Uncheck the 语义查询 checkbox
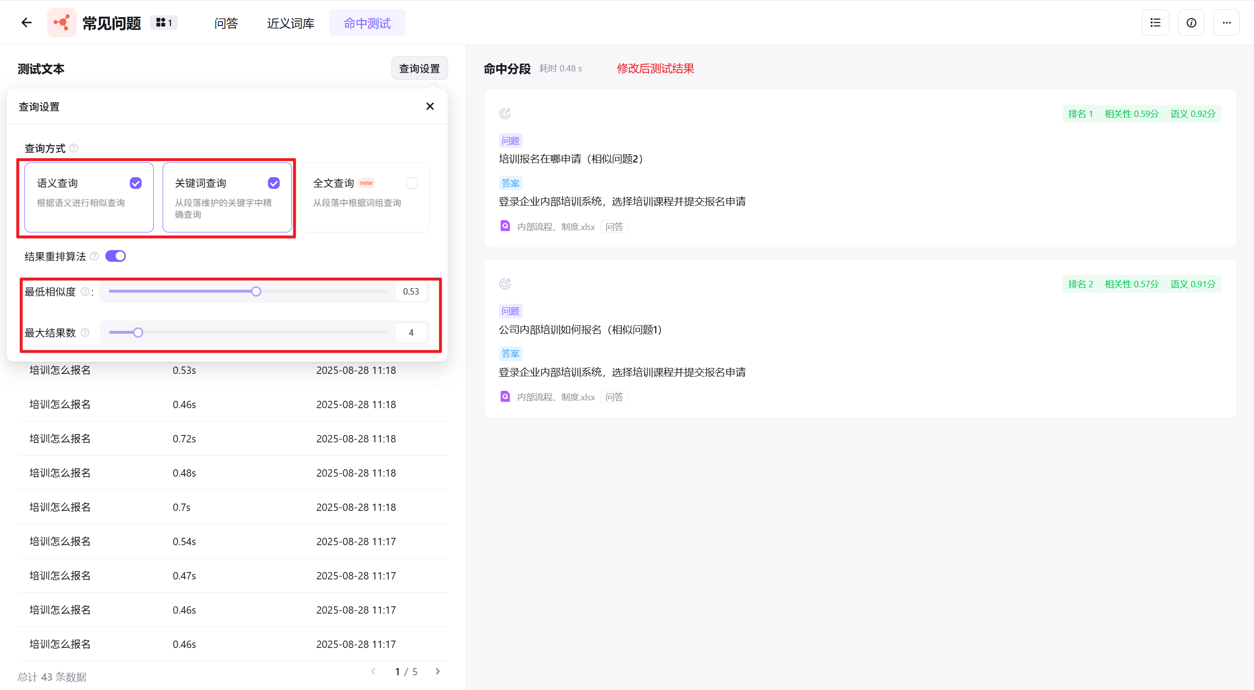The height and width of the screenshot is (690, 1254). (136, 183)
